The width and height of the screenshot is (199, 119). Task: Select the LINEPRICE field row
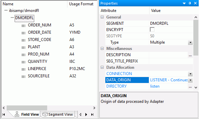[x=49, y=69]
